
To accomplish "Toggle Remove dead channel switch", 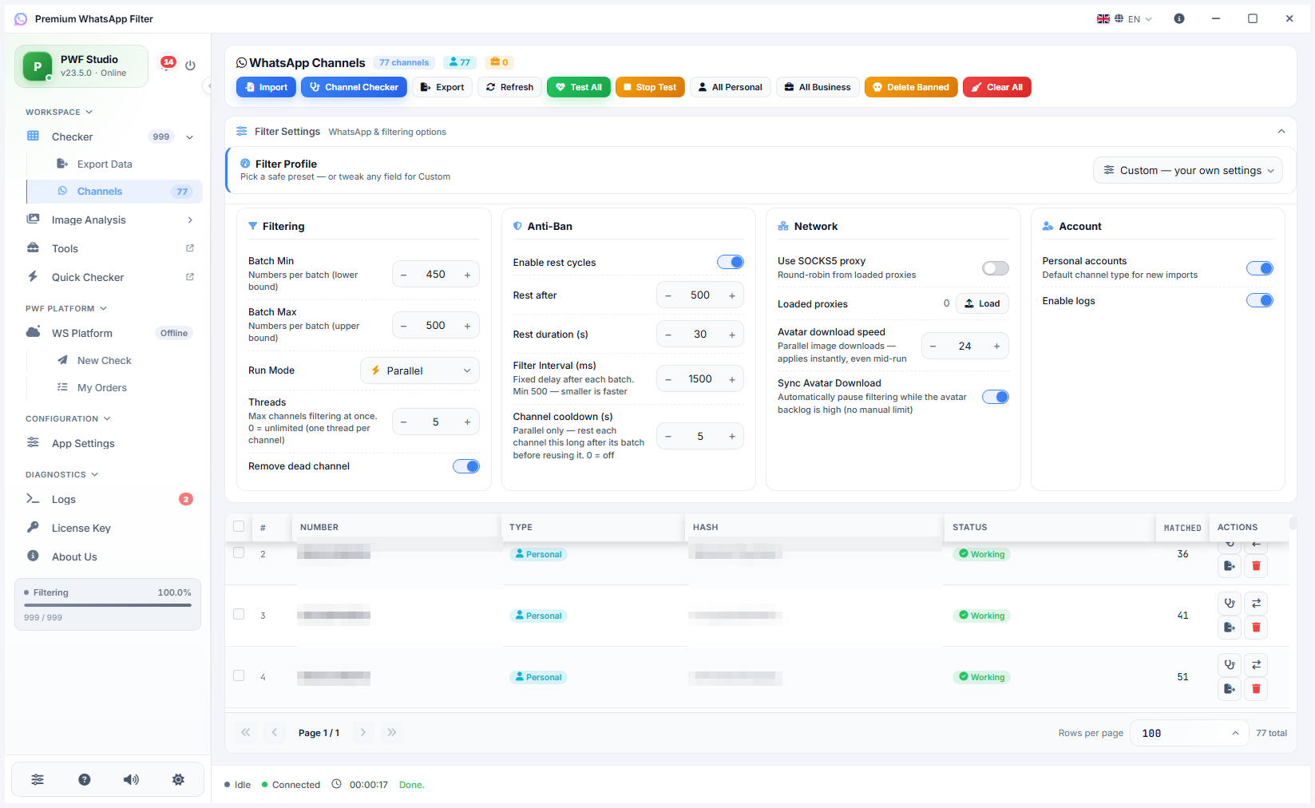I will coord(466,466).
